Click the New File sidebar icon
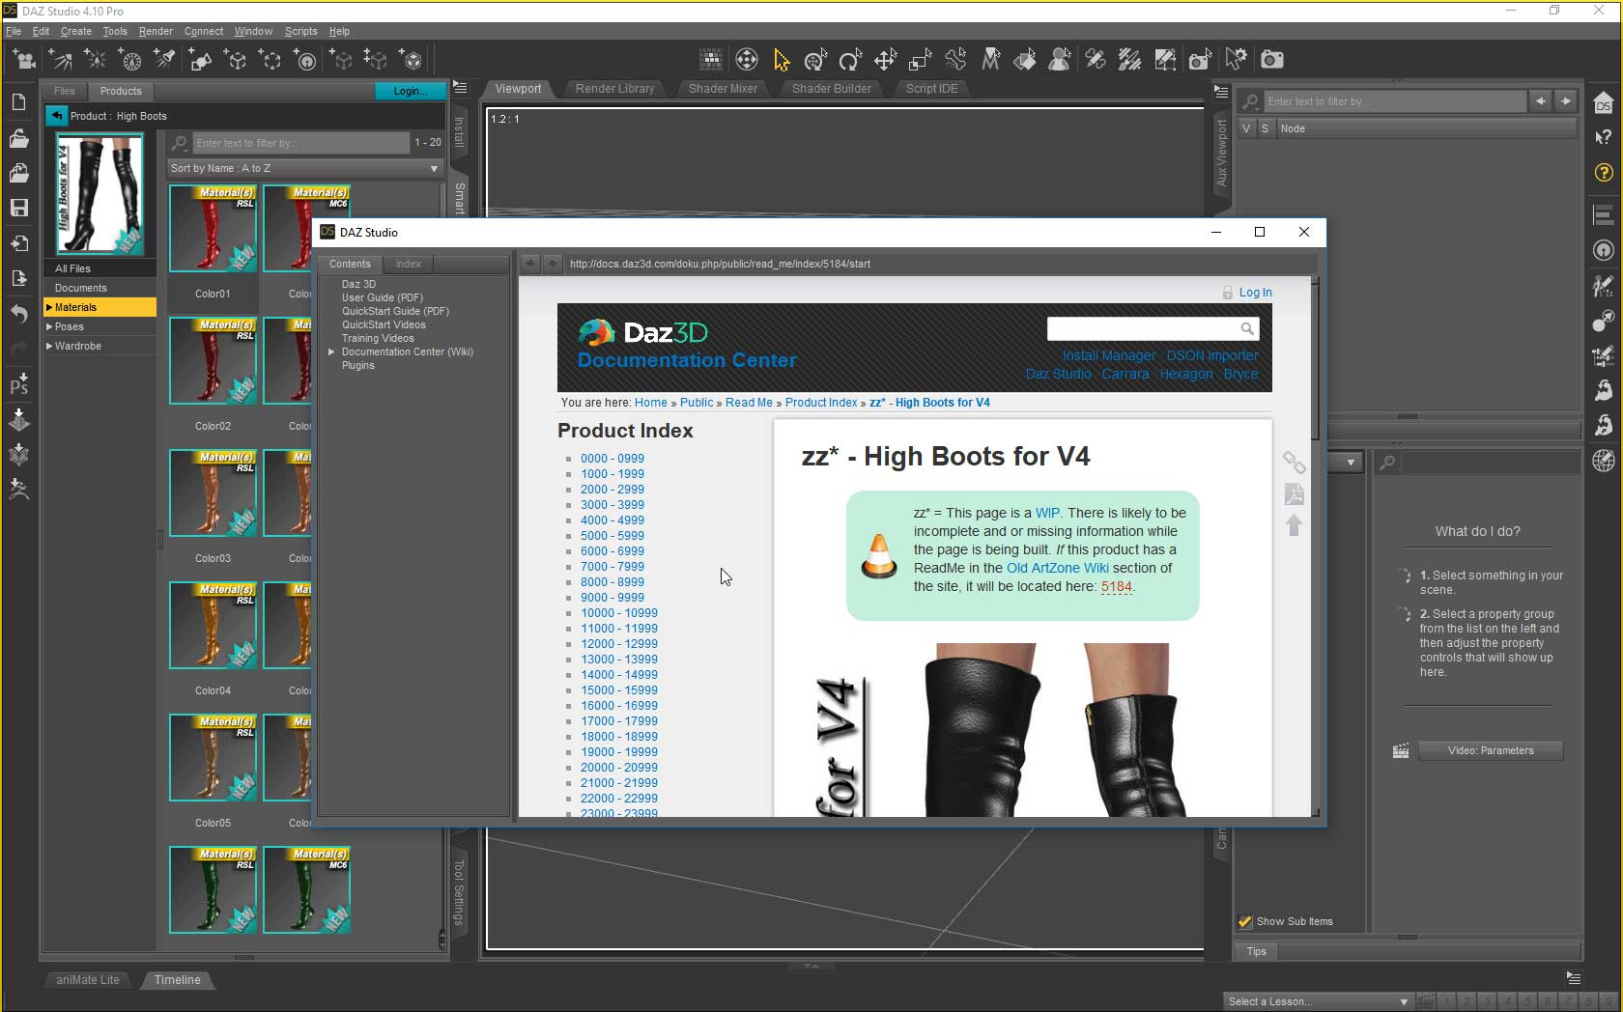Image resolution: width=1623 pixels, height=1012 pixels. tap(18, 102)
